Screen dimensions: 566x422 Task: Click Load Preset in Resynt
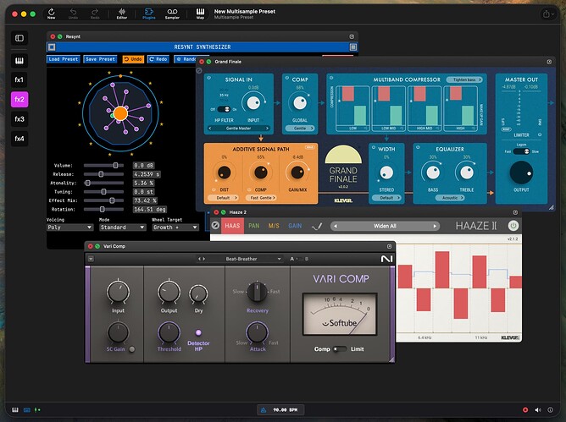click(x=64, y=59)
